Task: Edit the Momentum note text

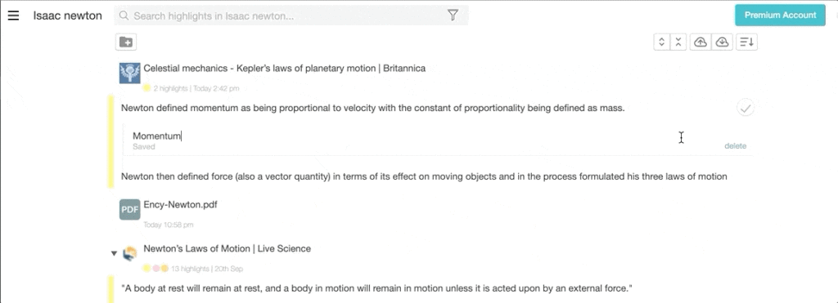Action: [157, 136]
